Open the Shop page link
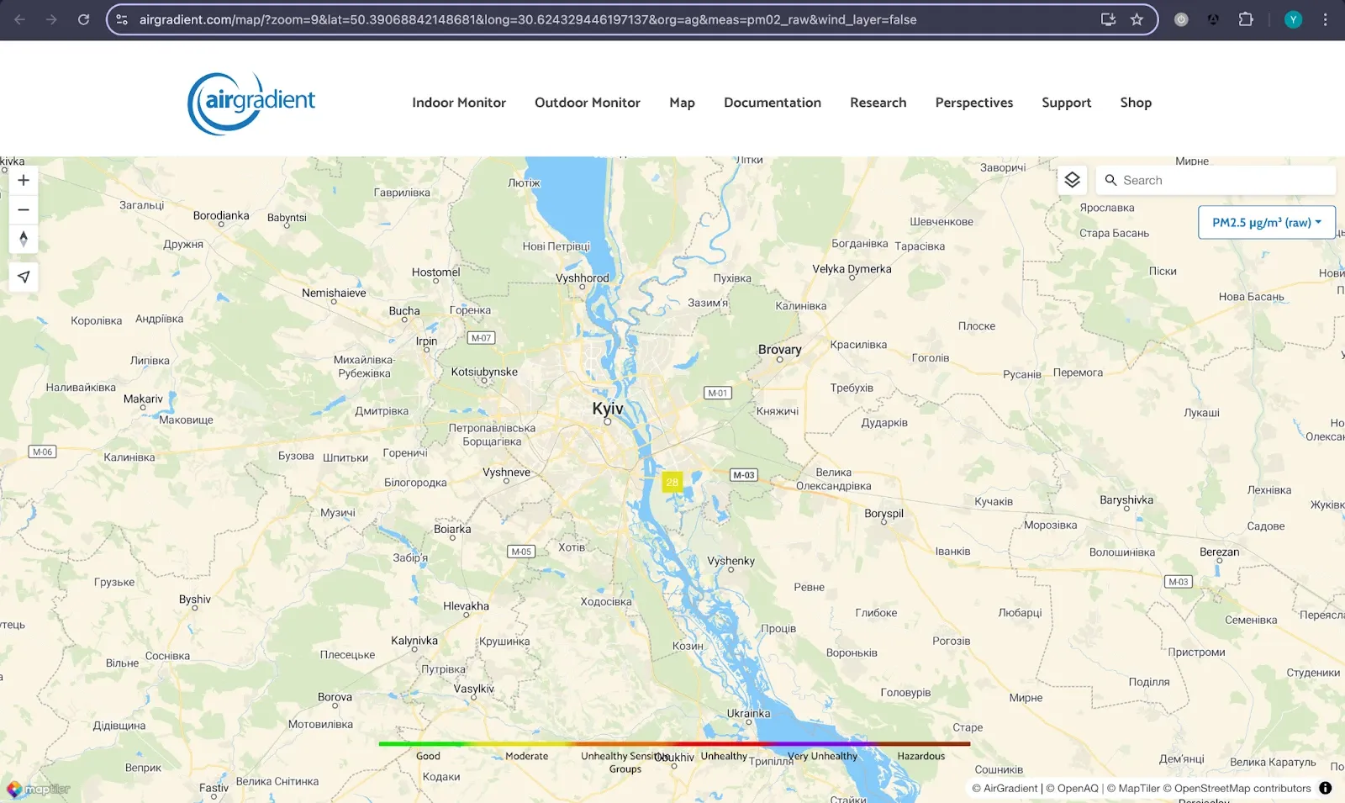Screen dimensions: 1345x803 1135,103
